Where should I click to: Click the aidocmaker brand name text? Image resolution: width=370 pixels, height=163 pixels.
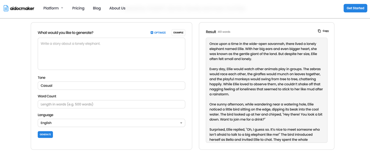(22, 8)
